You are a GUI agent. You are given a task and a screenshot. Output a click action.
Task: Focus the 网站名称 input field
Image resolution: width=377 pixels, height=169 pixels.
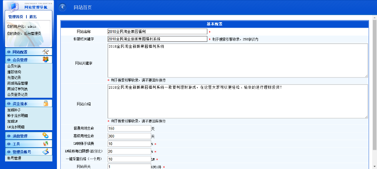pos(157,31)
